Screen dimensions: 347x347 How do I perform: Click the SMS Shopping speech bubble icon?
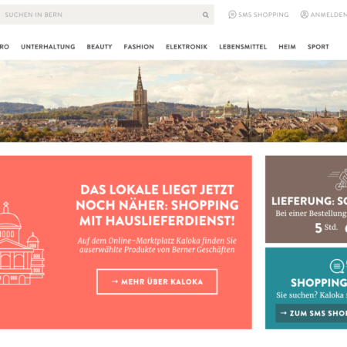[x=232, y=15]
